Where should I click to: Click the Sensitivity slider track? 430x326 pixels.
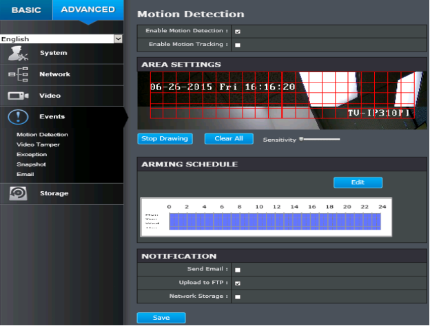click(320, 139)
